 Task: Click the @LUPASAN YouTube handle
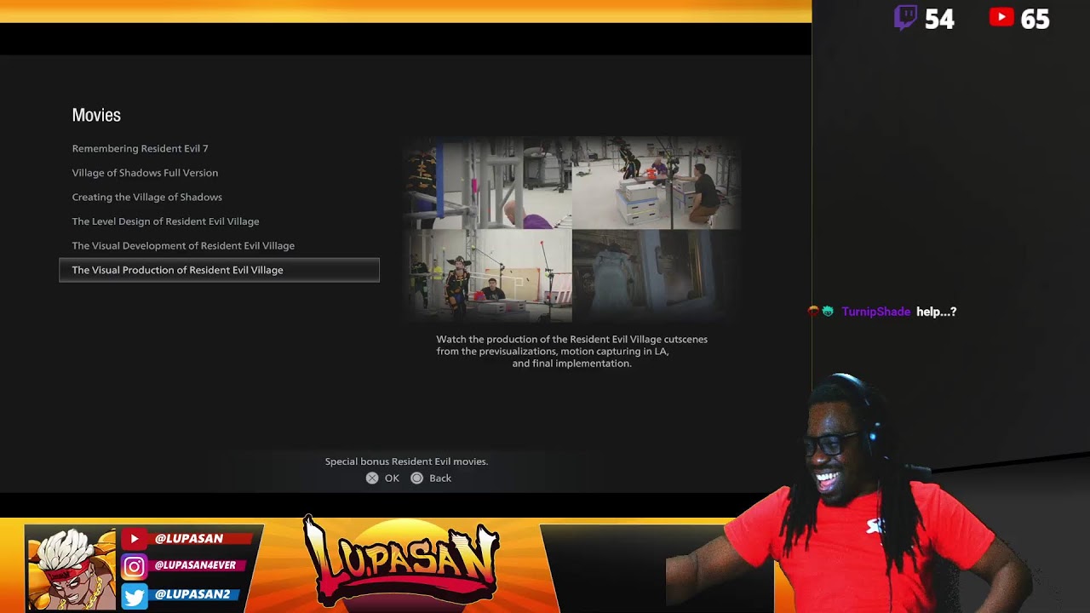click(189, 538)
